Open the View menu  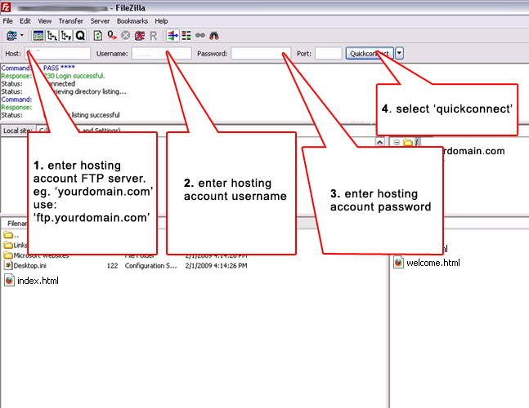pyautogui.click(x=44, y=21)
